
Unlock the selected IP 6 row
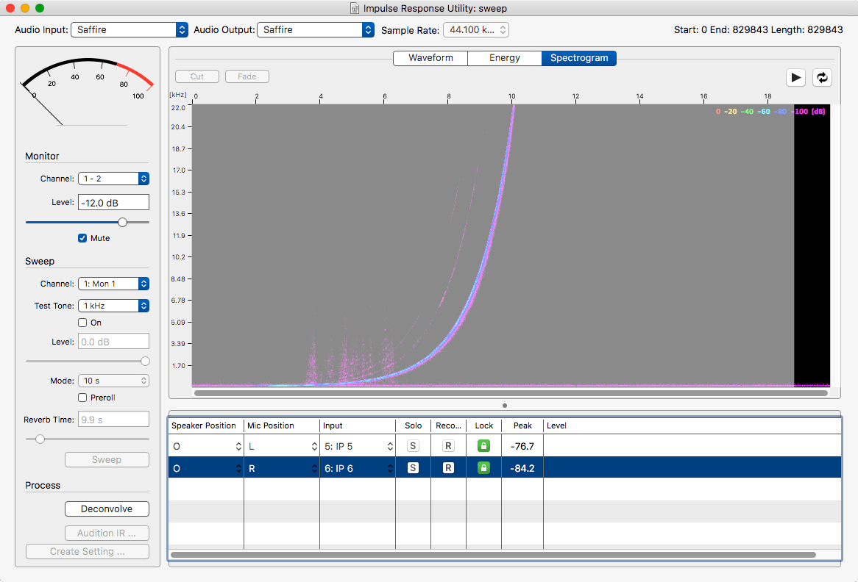pos(483,467)
